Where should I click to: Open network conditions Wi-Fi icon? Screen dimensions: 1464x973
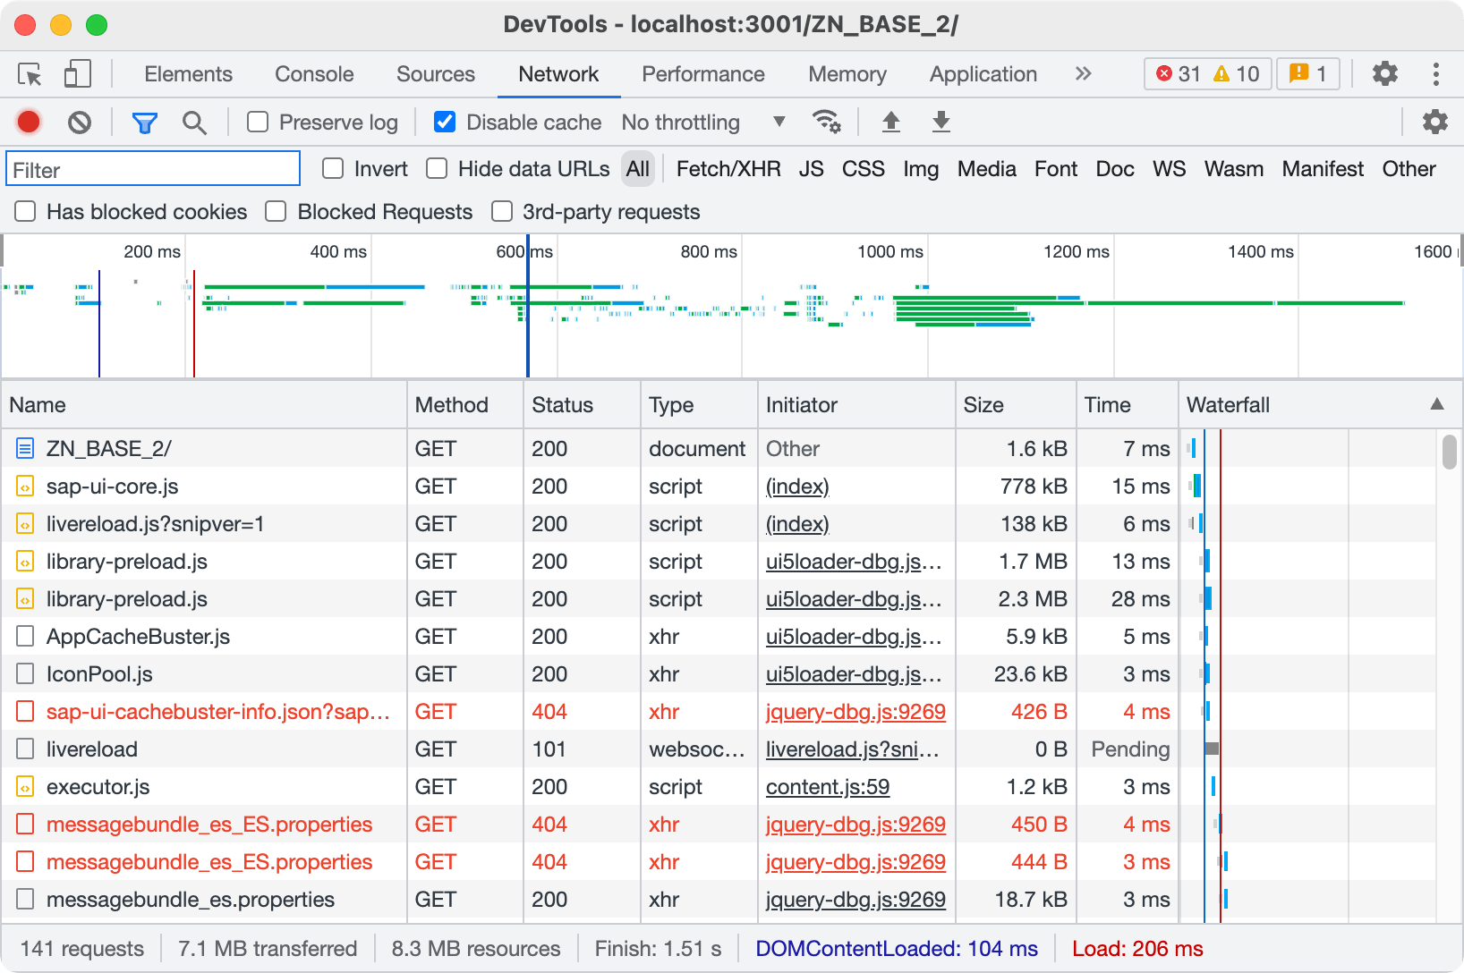(x=825, y=122)
